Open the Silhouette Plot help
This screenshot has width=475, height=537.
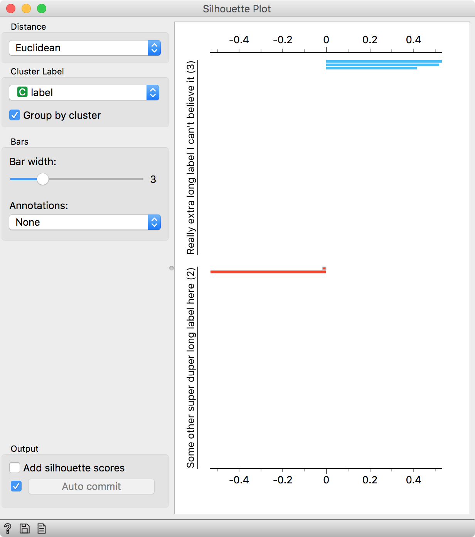point(8,528)
